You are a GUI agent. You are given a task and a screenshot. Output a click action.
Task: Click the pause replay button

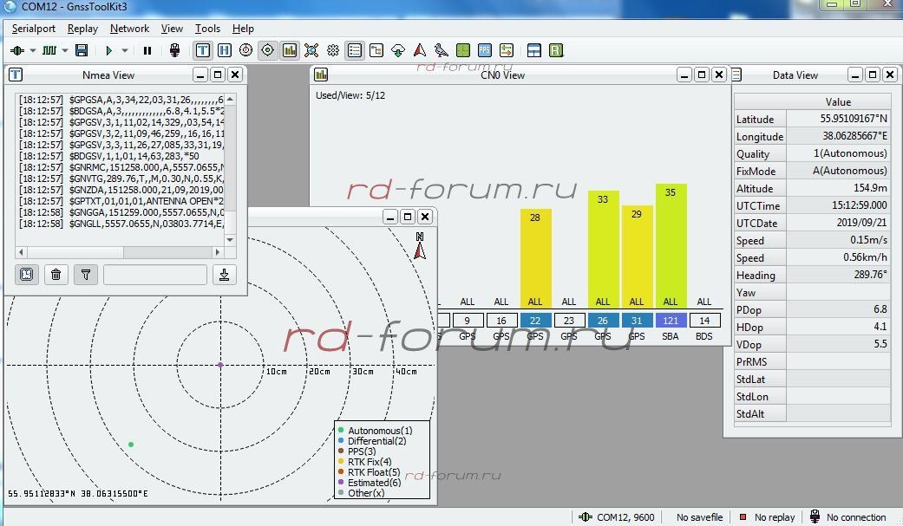tap(147, 50)
